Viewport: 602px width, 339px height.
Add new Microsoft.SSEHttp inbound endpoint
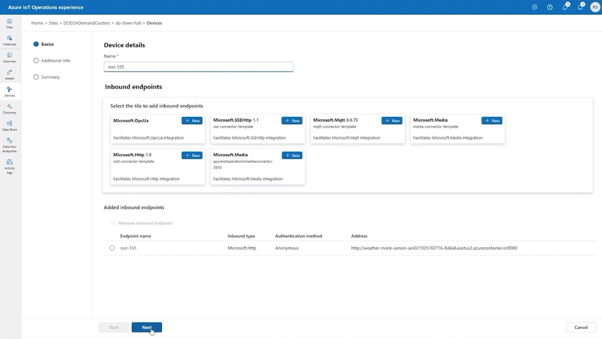pos(292,120)
